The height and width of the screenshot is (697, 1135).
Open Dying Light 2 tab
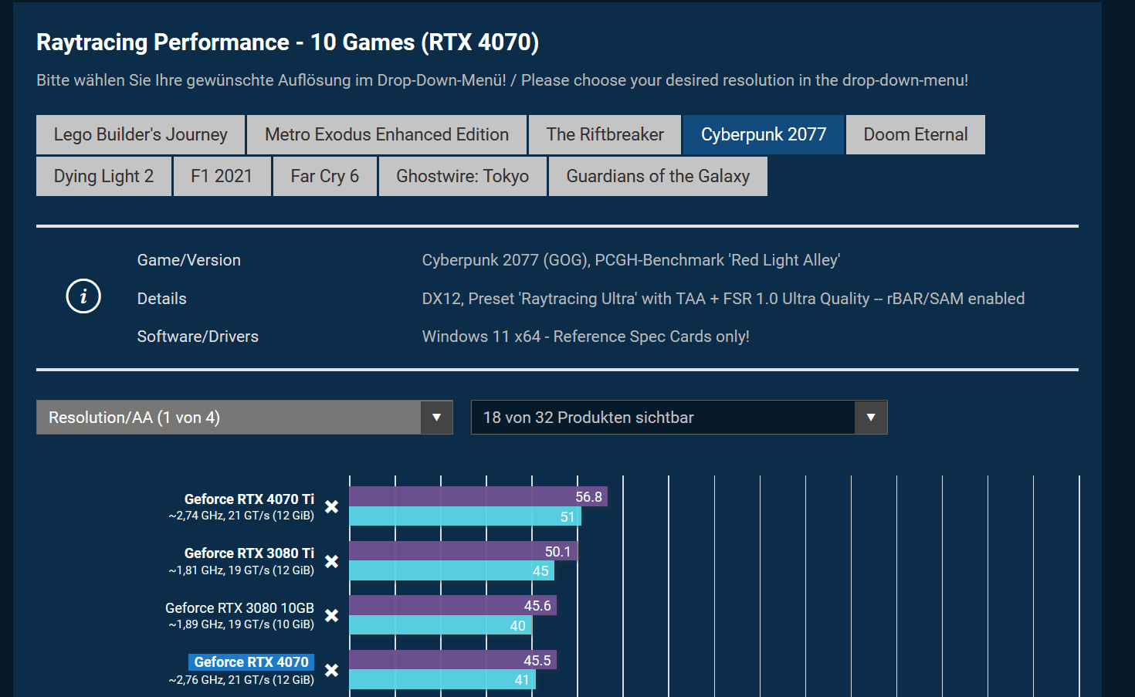(x=103, y=177)
